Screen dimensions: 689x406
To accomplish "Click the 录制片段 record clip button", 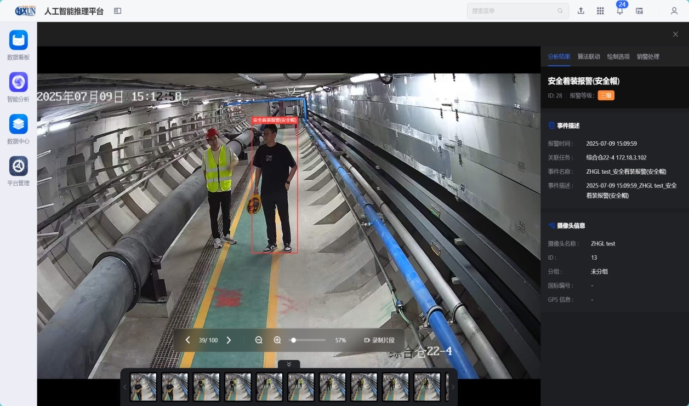I will 379,340.
